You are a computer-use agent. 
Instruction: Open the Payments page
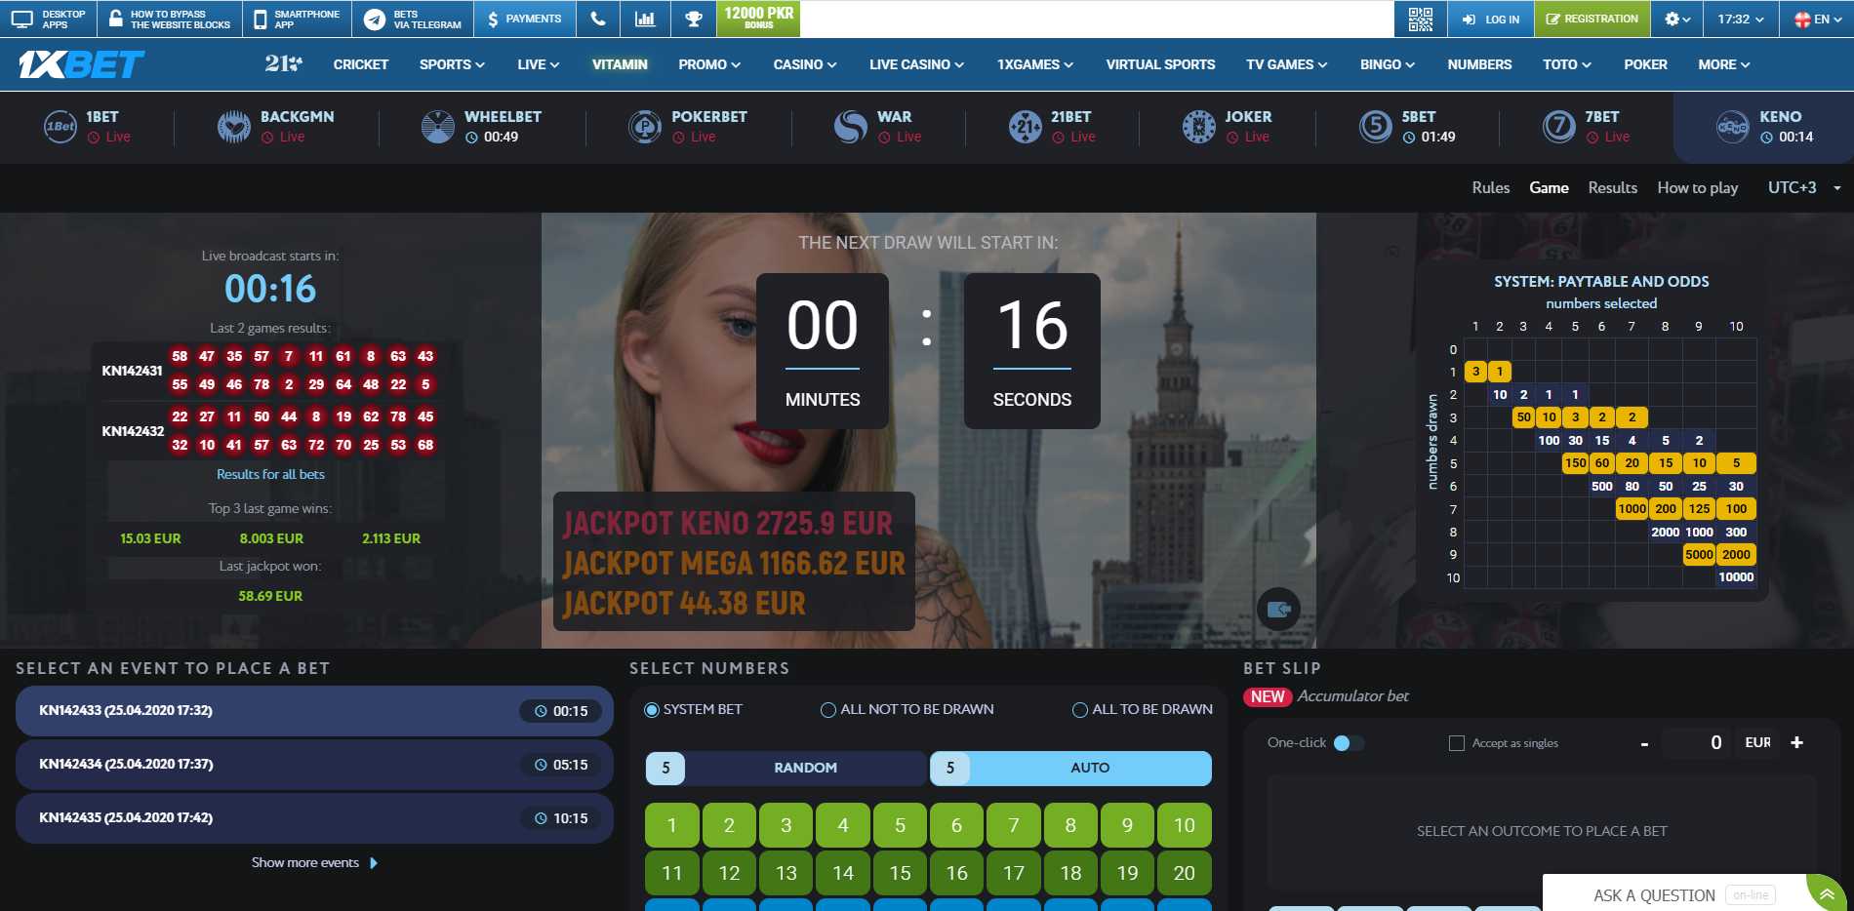tap(524, 19)
